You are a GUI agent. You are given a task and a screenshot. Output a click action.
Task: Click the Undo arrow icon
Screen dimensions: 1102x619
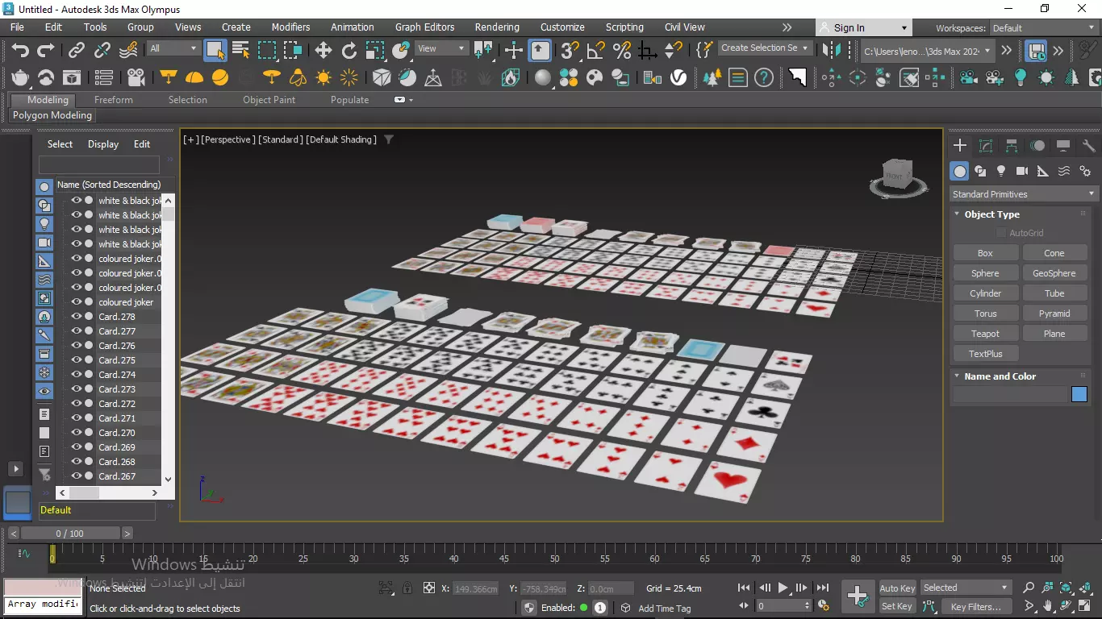click(20, 51)
